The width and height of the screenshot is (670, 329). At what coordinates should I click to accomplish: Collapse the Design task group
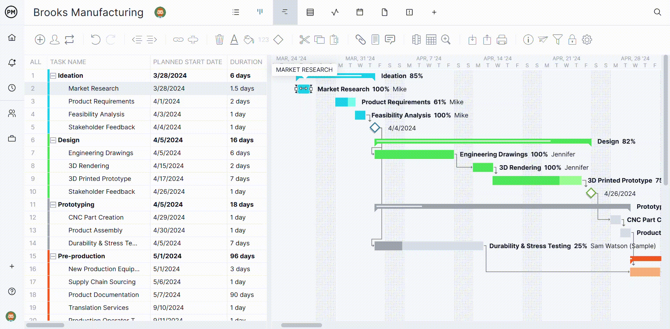53,140
